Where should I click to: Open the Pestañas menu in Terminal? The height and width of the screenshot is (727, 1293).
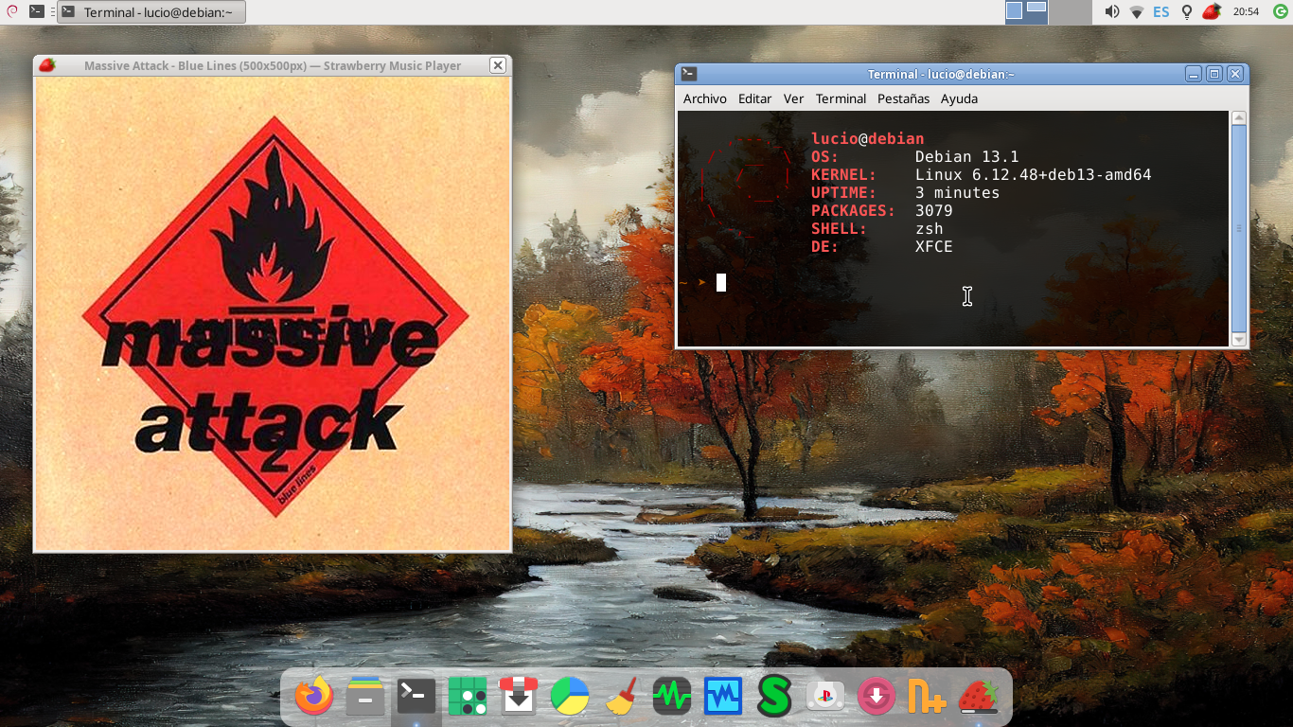(x=904, y=98)
